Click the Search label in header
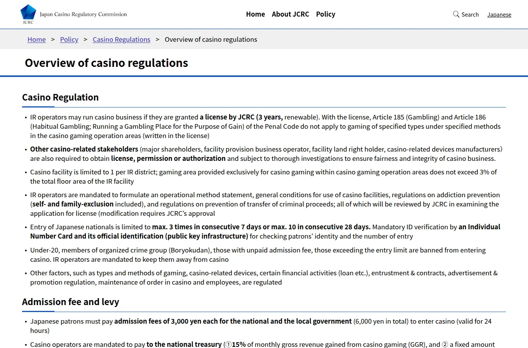This screenshot has height=348, width=528. 470,14
